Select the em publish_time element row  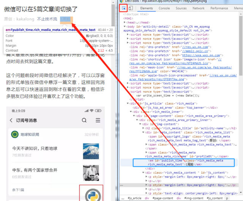(183, 162)
